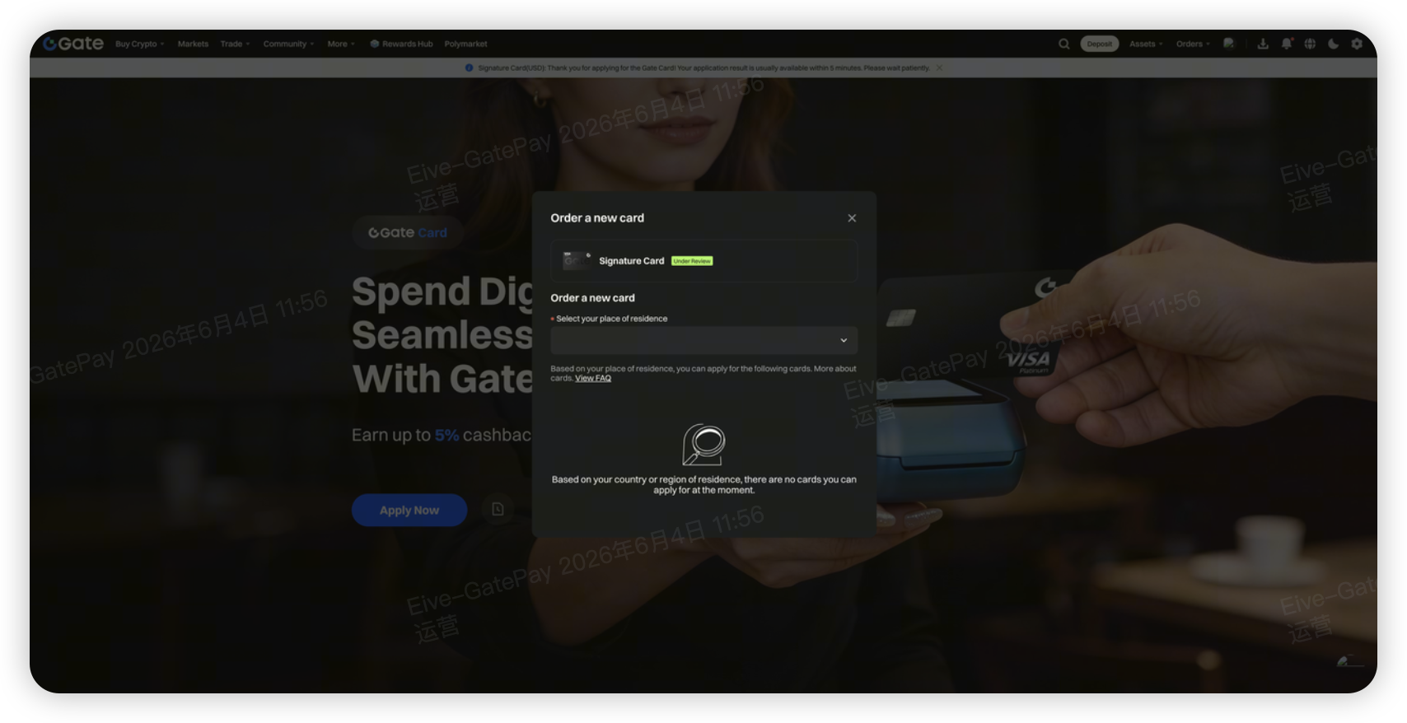Click the globe language icon
1407x723 pixels.
coord(1310,44)
